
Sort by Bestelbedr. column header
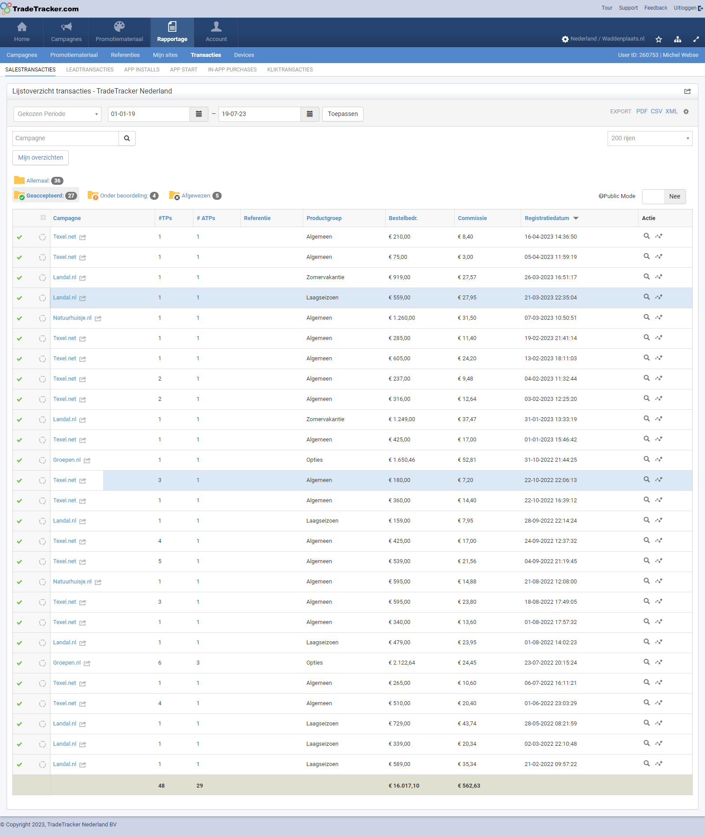click(403, 218)
